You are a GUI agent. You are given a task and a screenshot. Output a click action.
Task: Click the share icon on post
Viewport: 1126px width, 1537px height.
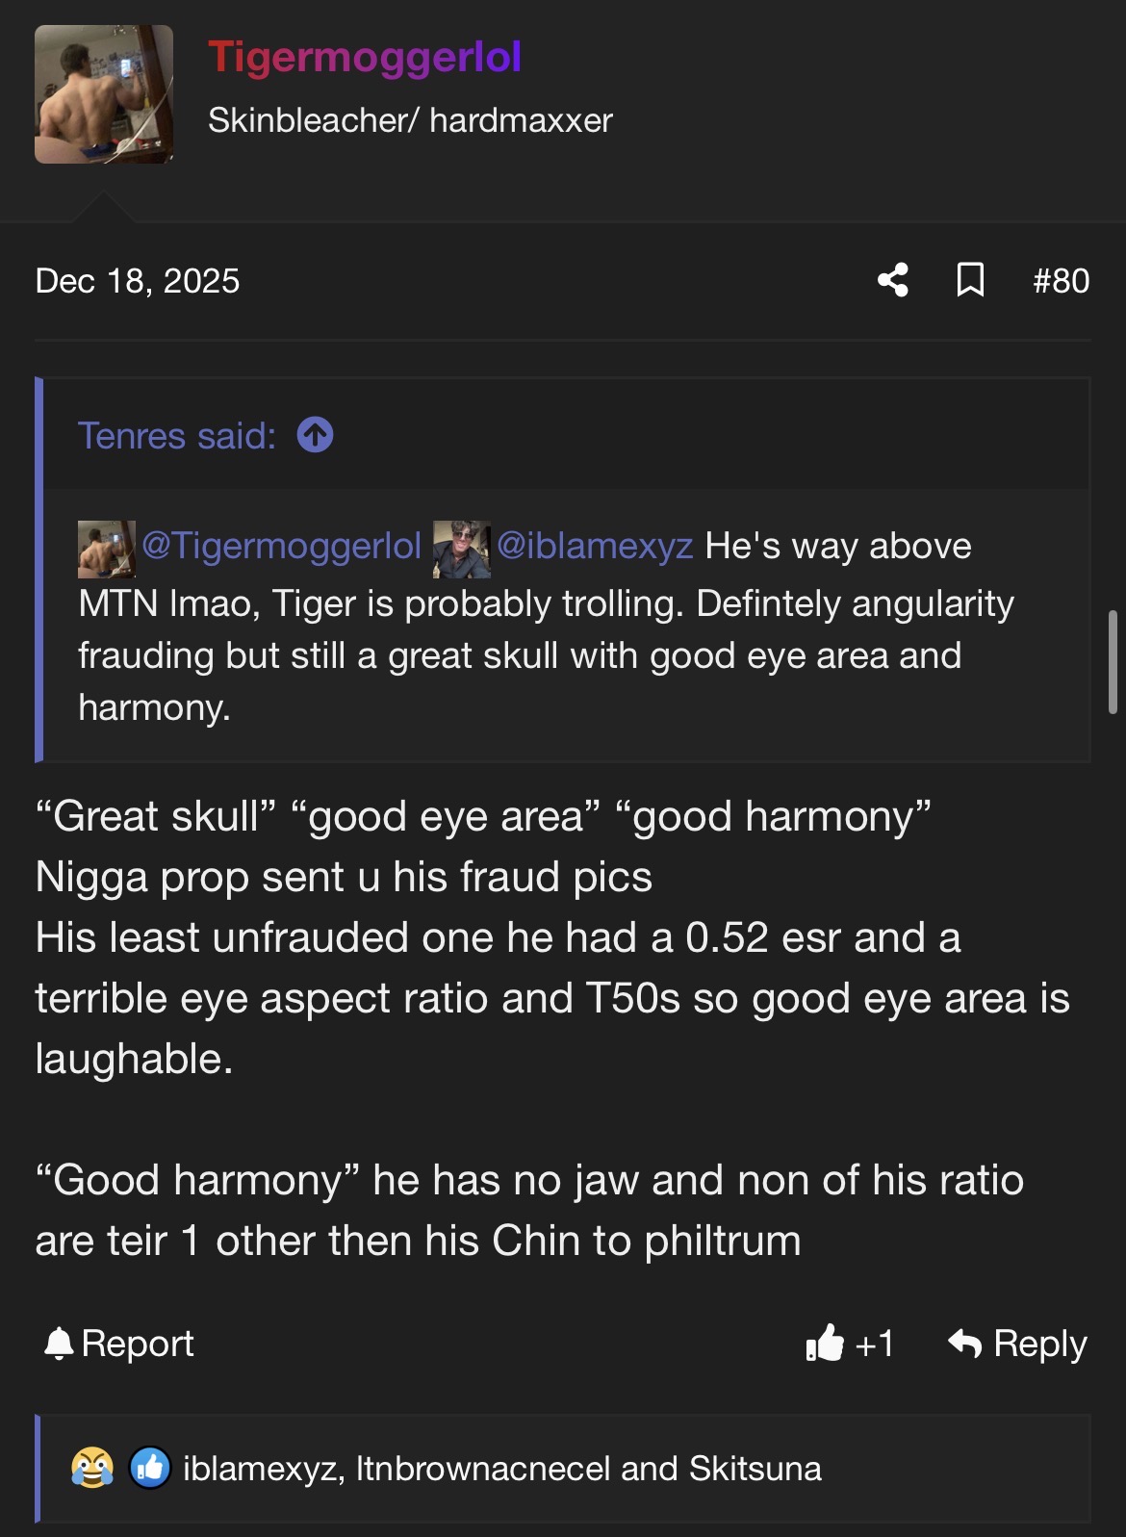coord(893,280)
